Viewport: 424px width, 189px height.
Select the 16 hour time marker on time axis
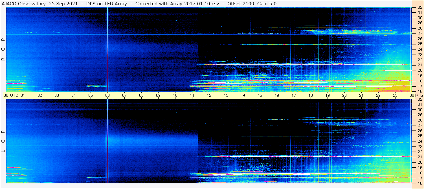click(277, 95)
